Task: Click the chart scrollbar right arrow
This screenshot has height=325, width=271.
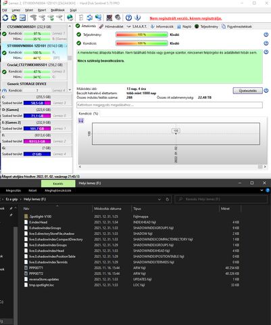Action: pos(265,167)
